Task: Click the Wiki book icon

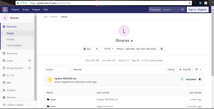Action: click(x=4, y=83)
